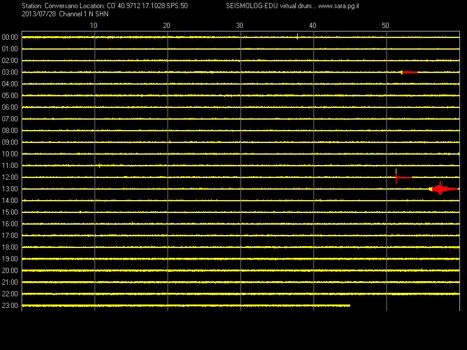Click the 20:00 hour label

click(x=10, y=271)
